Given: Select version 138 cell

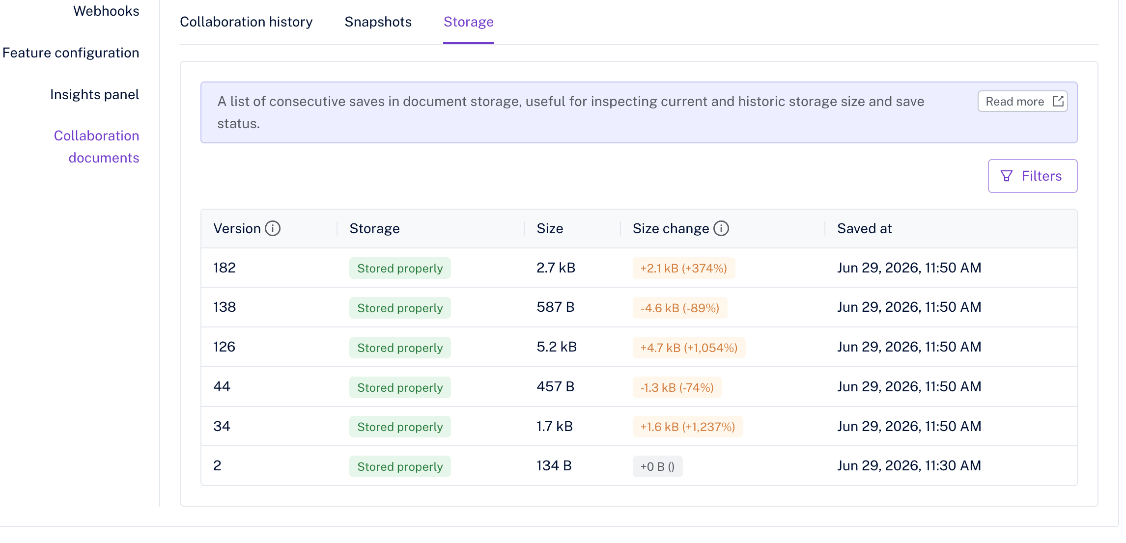Looking at the screenshot, I should point(225,307).
